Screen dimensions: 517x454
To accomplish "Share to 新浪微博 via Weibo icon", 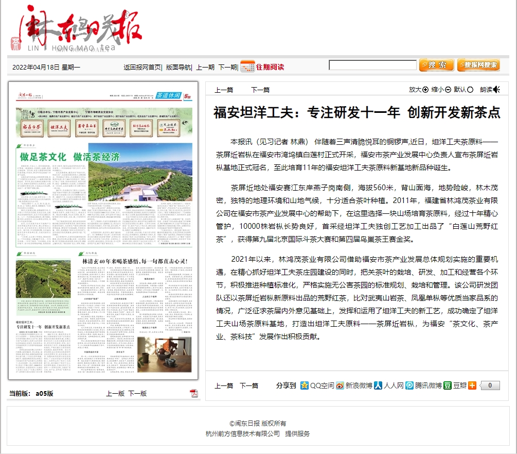I will click(x=340, y=385).
